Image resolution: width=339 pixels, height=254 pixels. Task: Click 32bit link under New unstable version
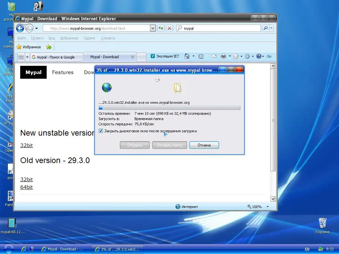[x=26, y=146]
